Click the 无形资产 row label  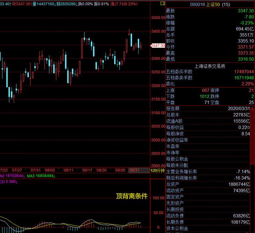tap(175, 203)
